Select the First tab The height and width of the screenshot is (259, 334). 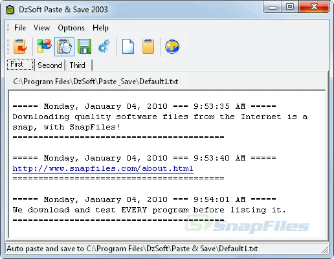[21, 64]
